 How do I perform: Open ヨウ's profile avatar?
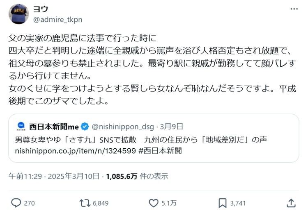point(19,14)
